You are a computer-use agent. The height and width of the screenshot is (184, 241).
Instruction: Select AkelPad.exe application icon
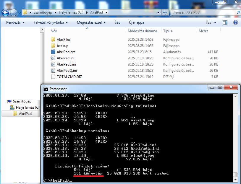click(x=53, y=52)
